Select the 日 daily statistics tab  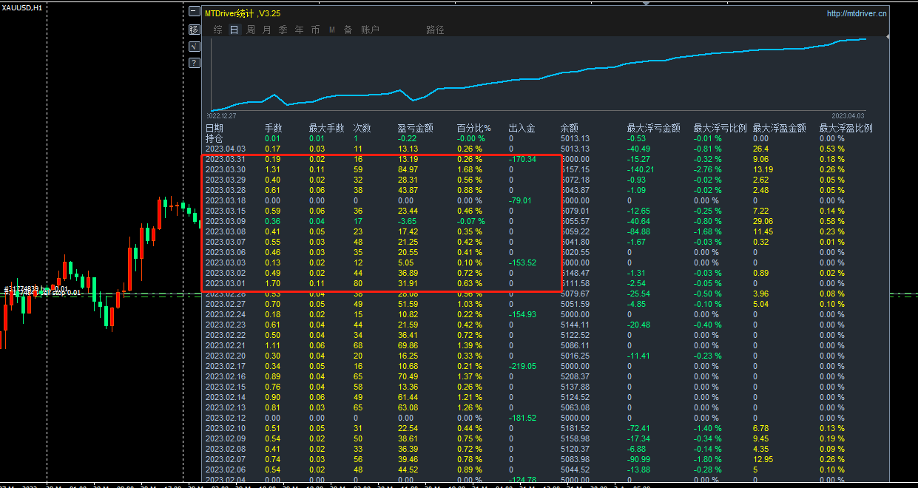tap(234, 30)
